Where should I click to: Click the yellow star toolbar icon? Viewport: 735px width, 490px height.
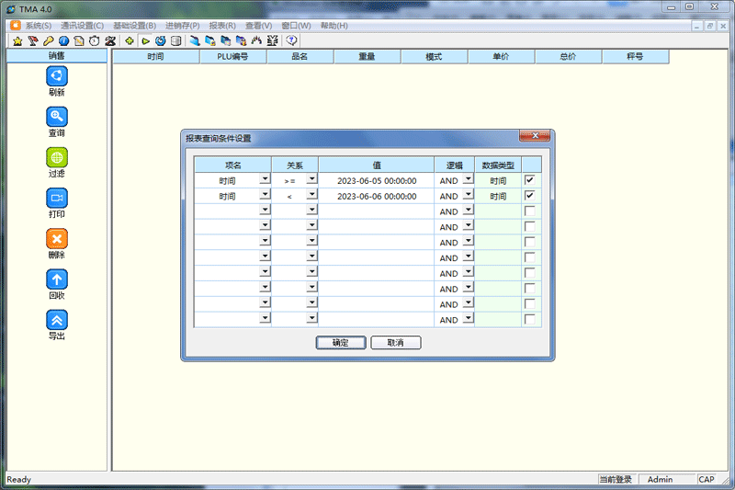[17, 41]
